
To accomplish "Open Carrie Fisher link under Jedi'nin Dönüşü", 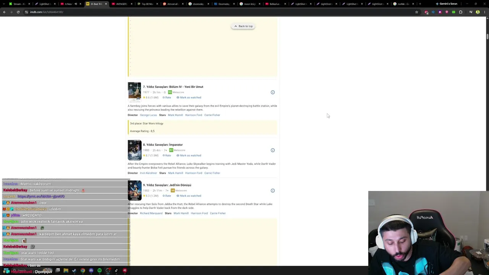I will tap(218, 213).
